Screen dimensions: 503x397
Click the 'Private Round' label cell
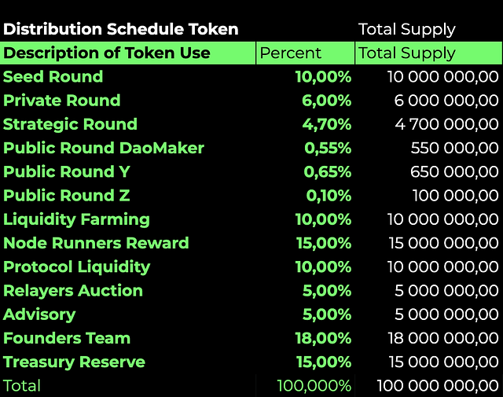pyautogui.click(x=62, y=101)
